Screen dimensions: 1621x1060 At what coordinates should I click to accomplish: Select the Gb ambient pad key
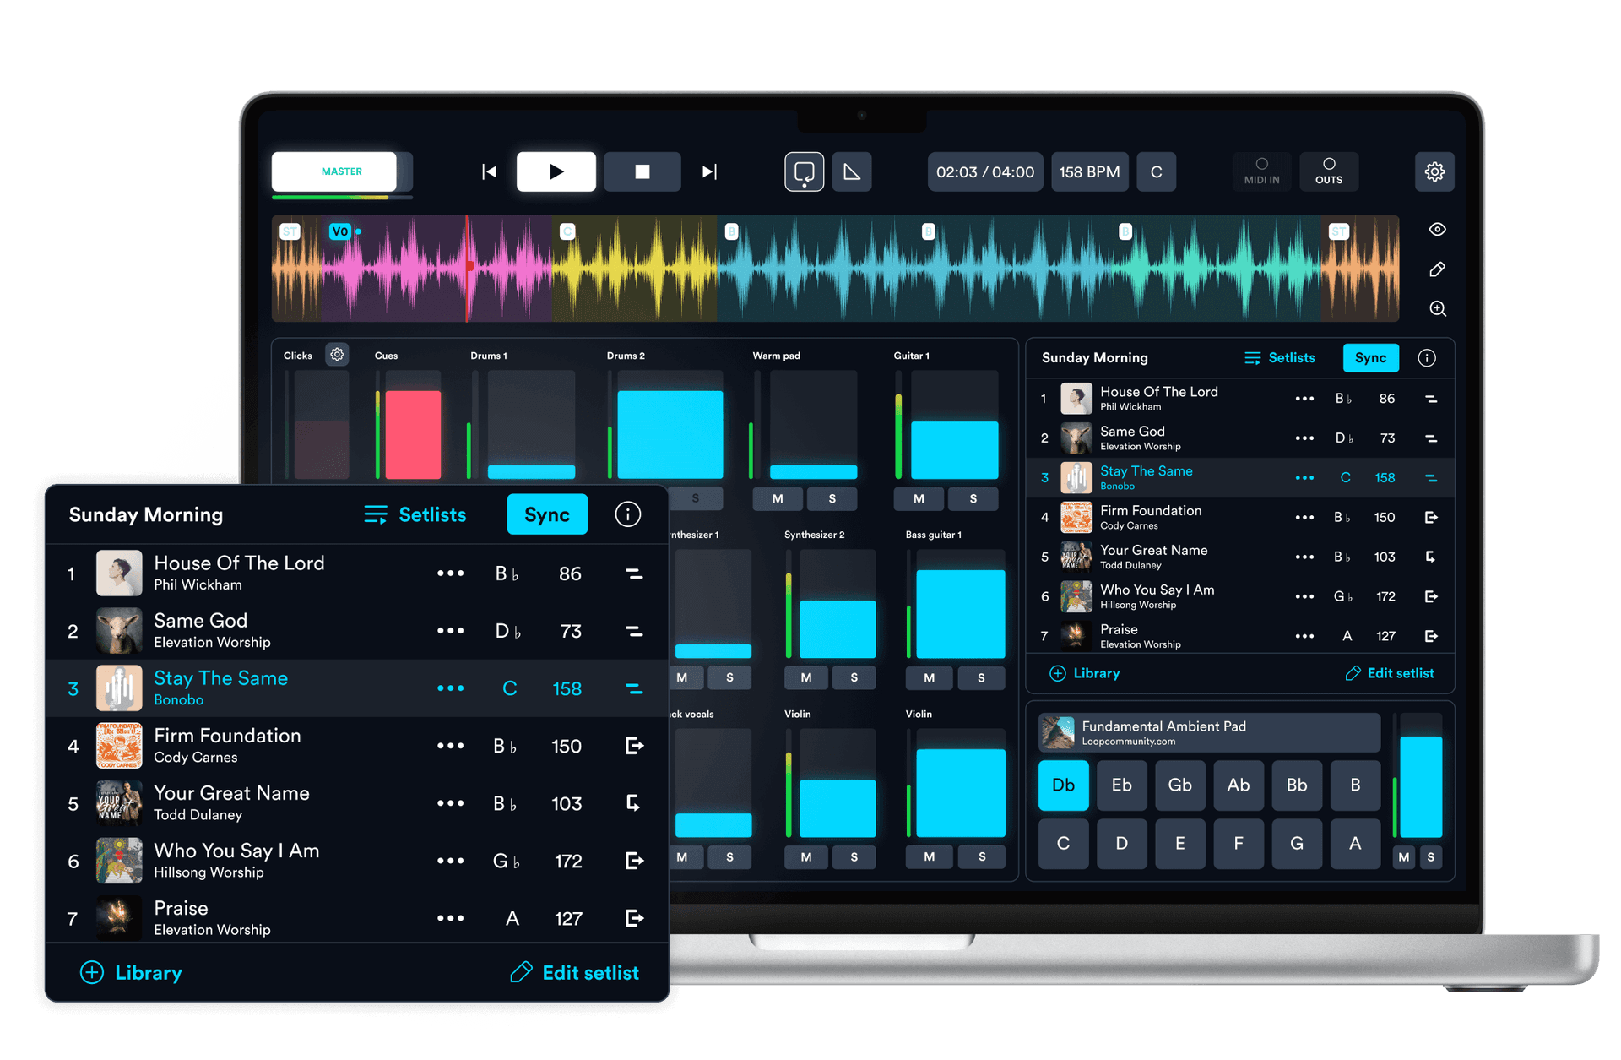click(x=1179, y=785)
